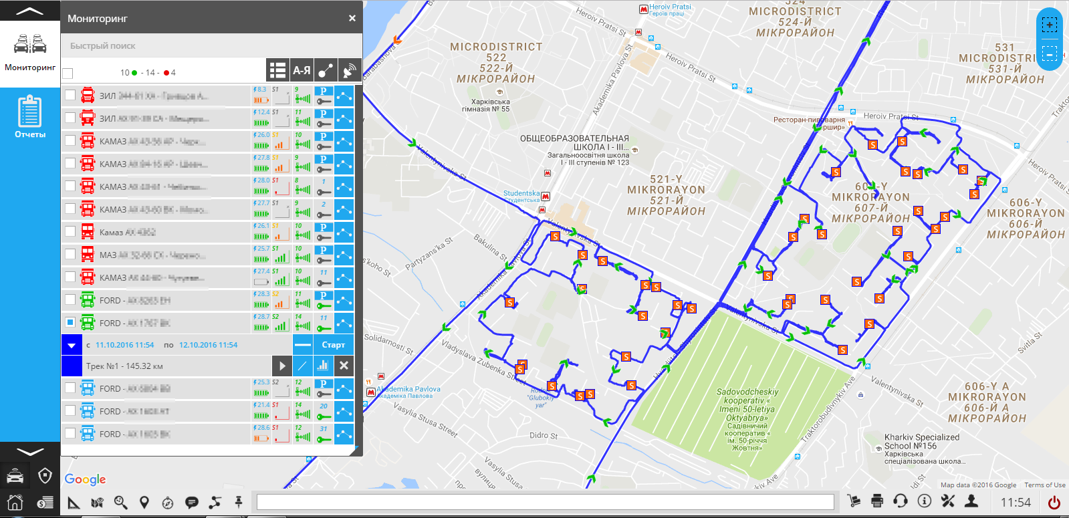
Task: Zoom out with the dashed minus map button
Action: (1050, 53)
